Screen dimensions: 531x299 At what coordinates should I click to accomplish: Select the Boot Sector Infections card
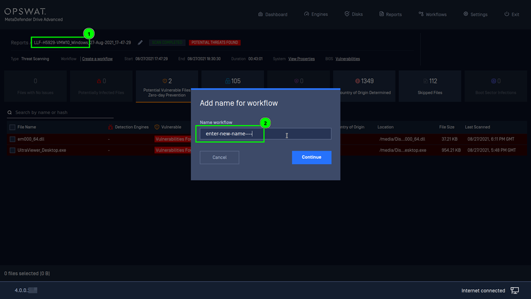496,86
